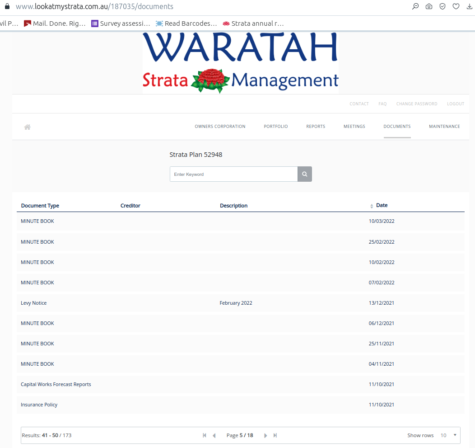Open the Capital Works Forecast Reports row
Viewport: 475px width, 448px height.
[241, 384]
